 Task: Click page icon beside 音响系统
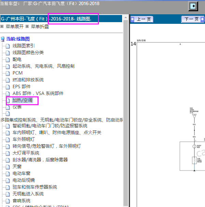8,201
